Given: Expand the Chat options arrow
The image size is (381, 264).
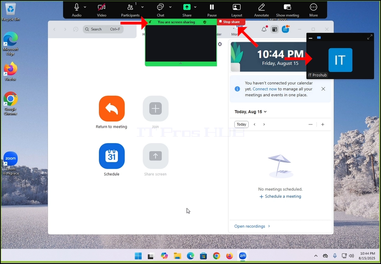Looking at the screenshot, I should click(x=170, y=7).
